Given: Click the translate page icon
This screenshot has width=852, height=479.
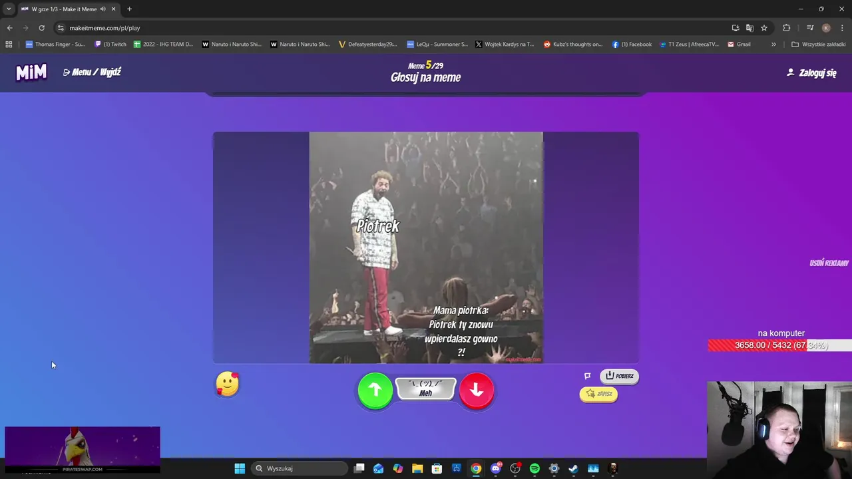Looking at the screenshot, I should pos(749,28).
